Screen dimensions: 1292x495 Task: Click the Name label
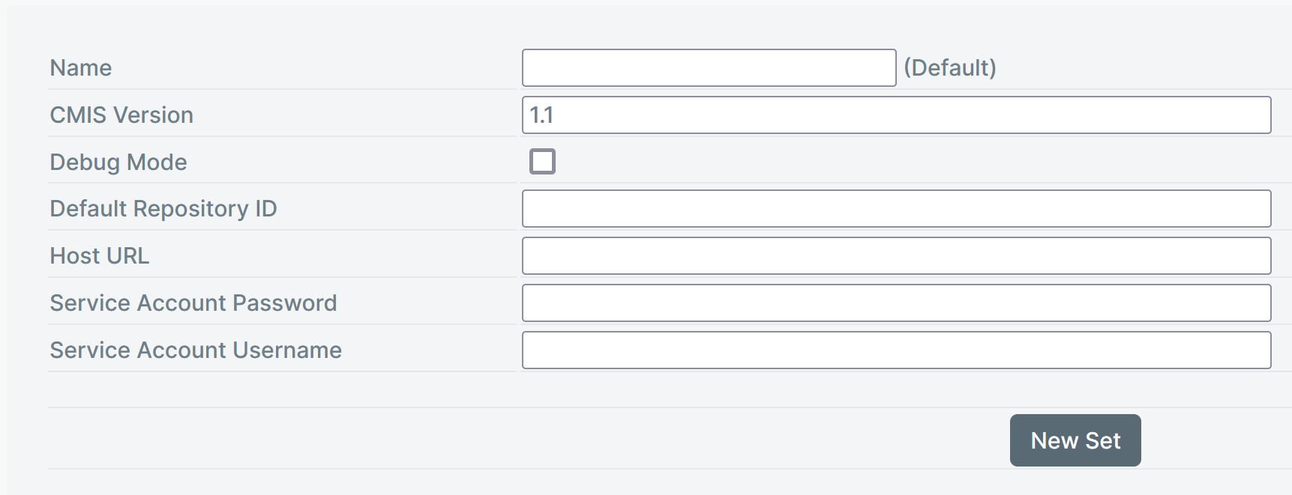pos(81,68)
